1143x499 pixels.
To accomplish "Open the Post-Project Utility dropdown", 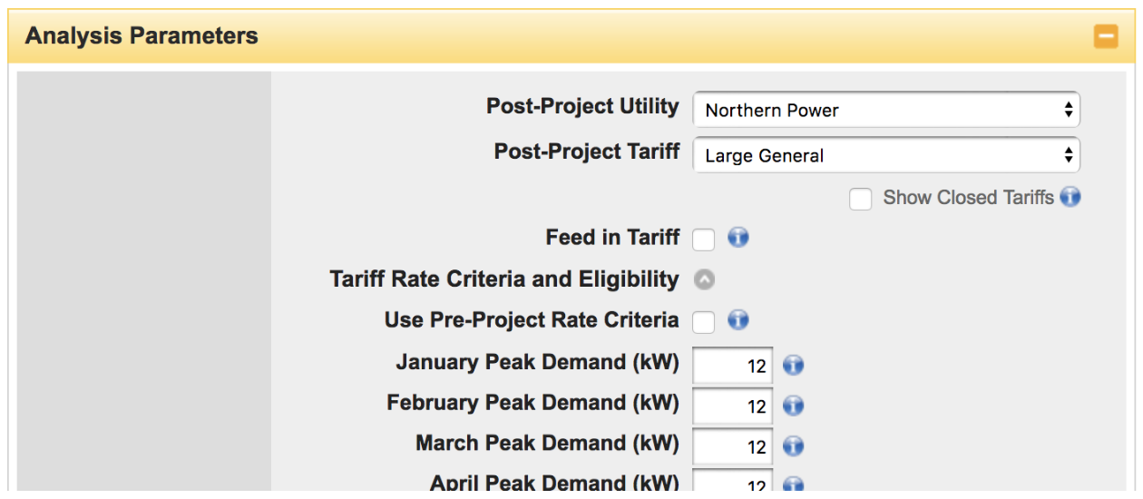I will click(x=885, y=111).
